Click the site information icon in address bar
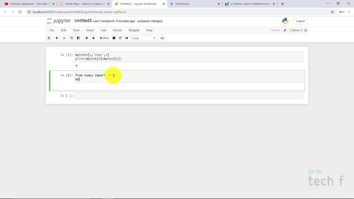This screenshot has width=354, height=199. pos(29,12)
